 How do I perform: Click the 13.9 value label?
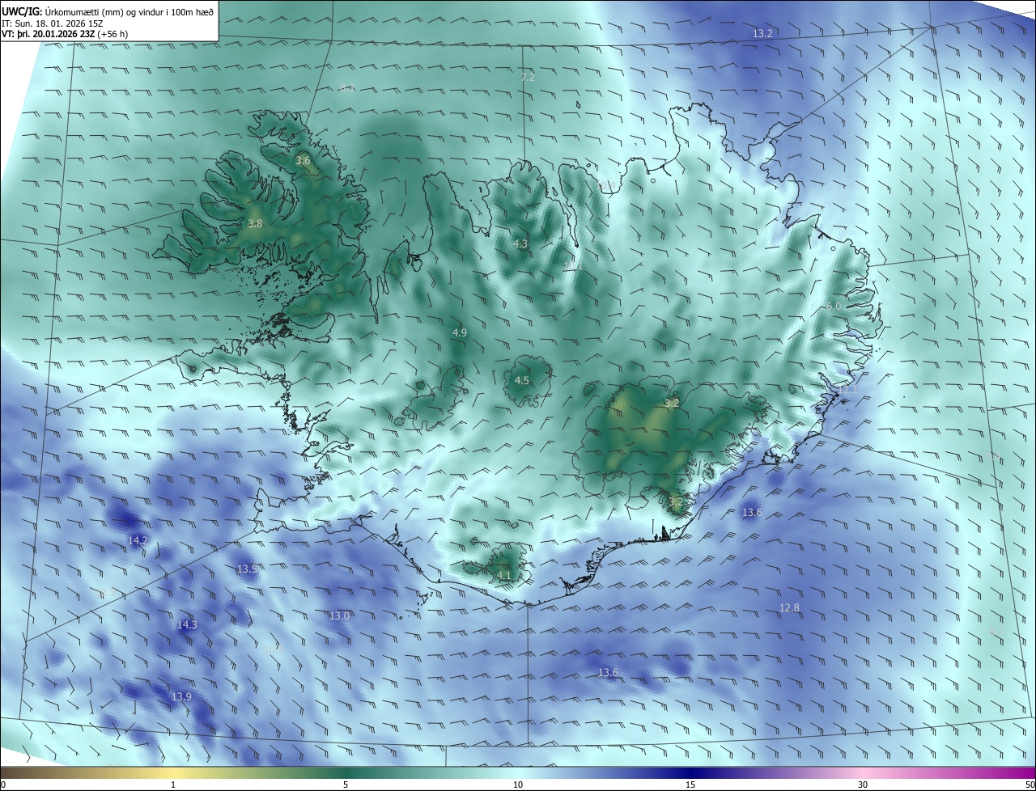tap(181, 696)
